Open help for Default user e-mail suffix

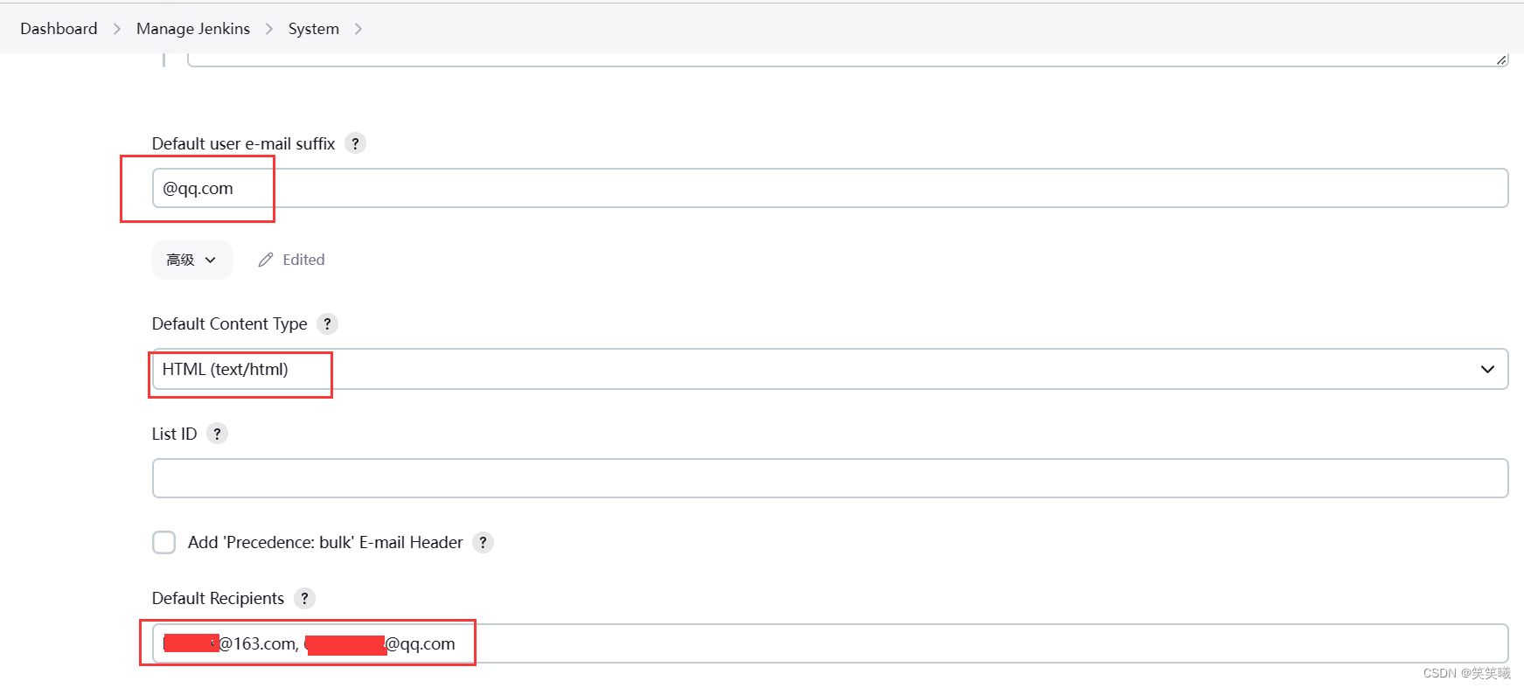[x=355, y=143]
